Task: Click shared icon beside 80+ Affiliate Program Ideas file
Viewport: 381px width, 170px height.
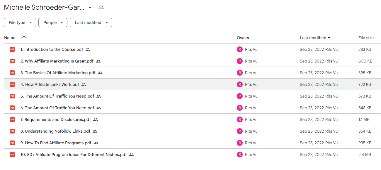Action: (x=131, y=155)
